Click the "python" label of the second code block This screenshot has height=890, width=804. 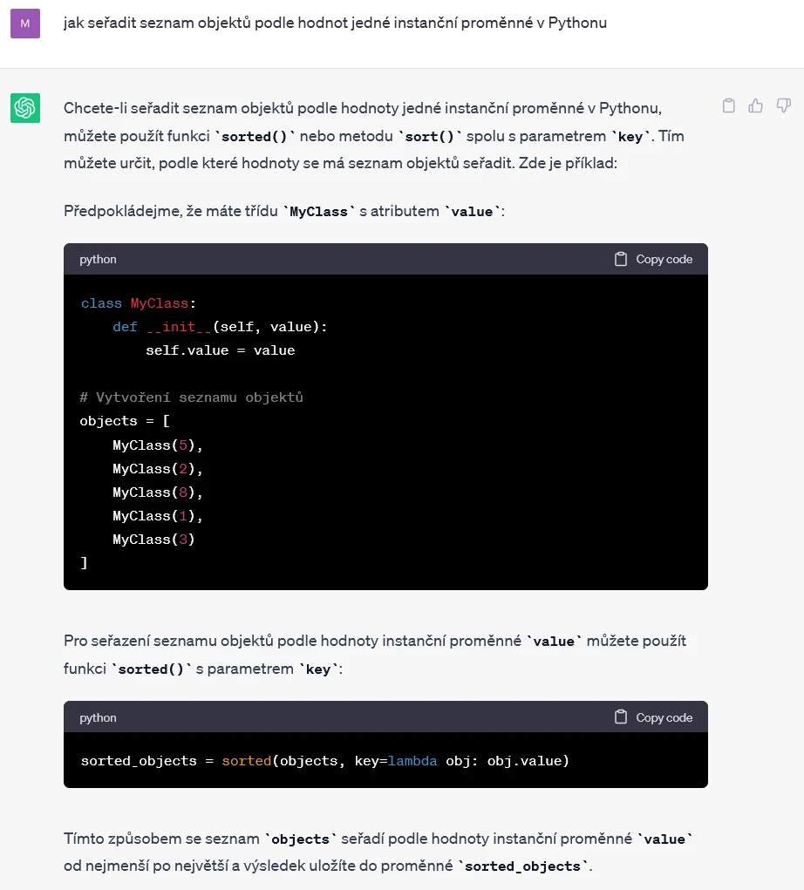point(98,717)
